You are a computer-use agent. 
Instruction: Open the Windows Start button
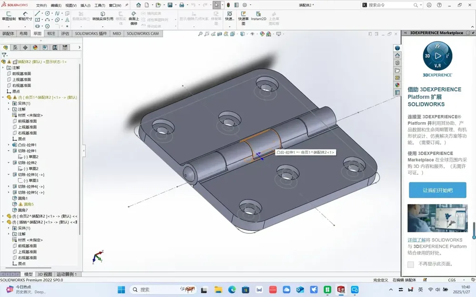tap(121, 290)
